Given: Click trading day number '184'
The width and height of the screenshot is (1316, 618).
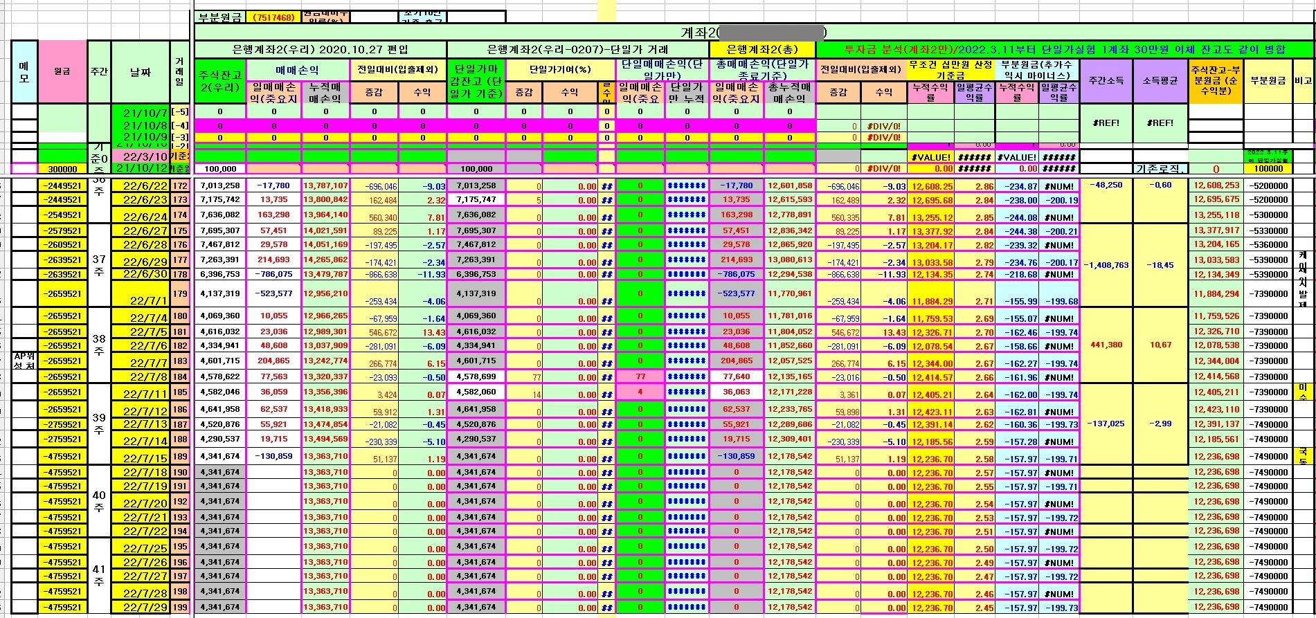Looking at the screenshot, I should 180,377.
